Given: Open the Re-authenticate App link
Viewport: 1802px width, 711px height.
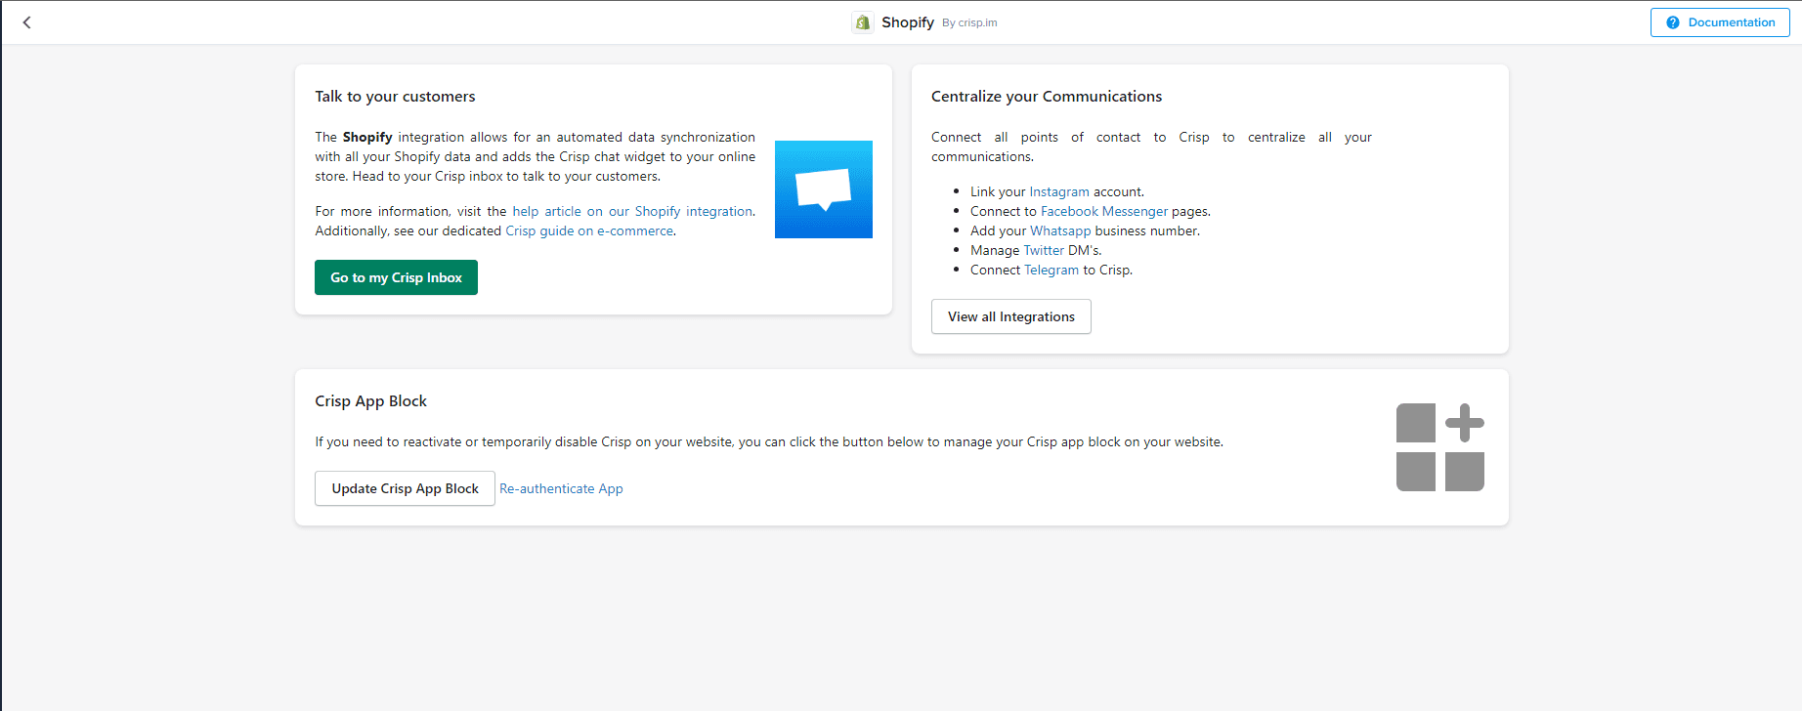Looking at the screenshot, I should pos(561,488).
